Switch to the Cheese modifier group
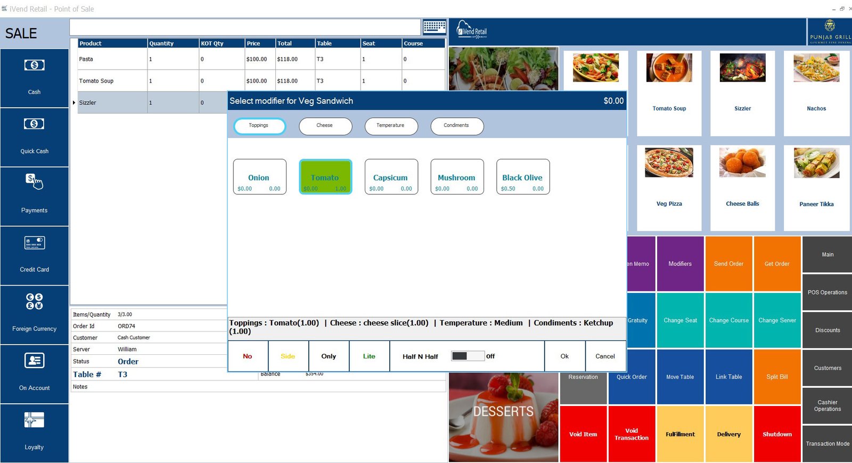This screenshot has height=463, width=852. coord(325,126)
